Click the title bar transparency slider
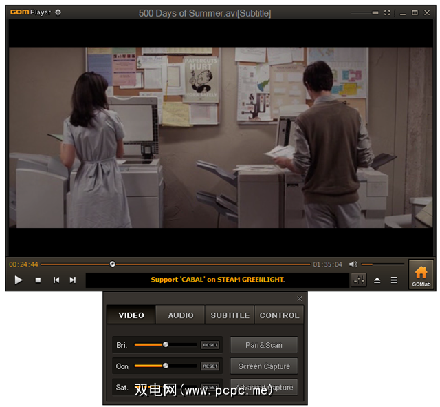Screen dimensions: 440x407 point(365,12)
